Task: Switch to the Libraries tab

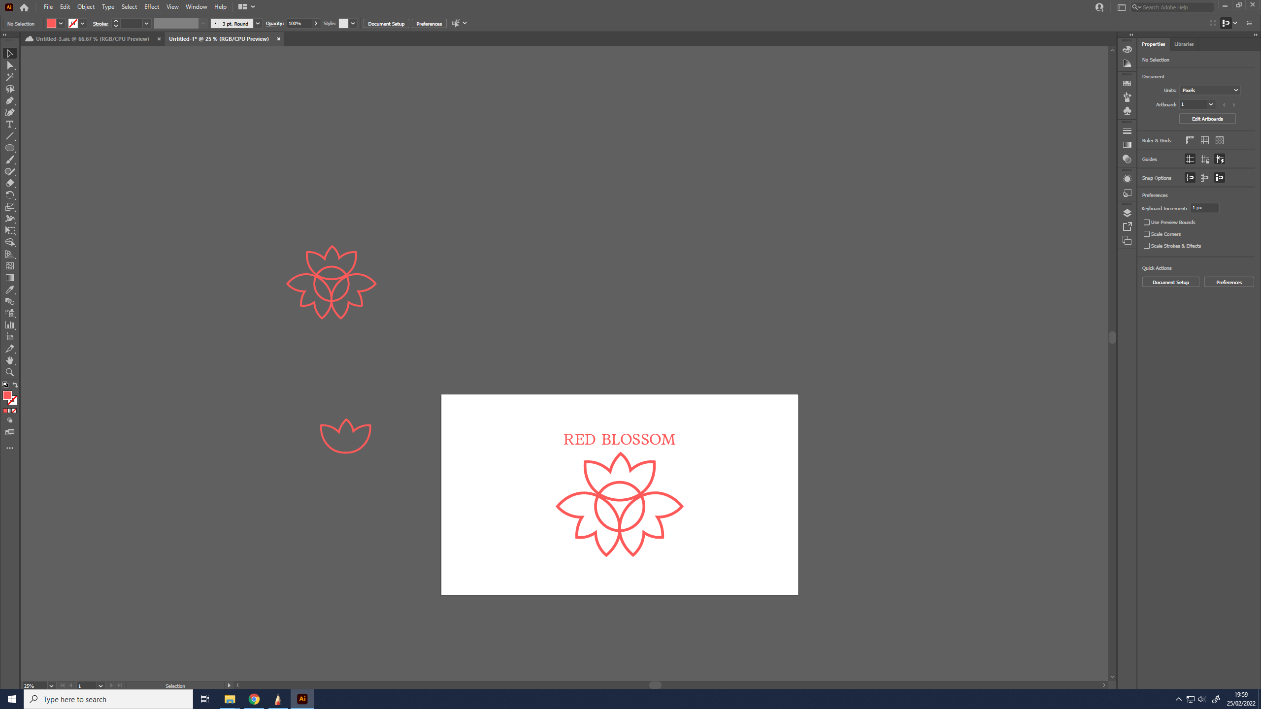Action: point(1184,44)
